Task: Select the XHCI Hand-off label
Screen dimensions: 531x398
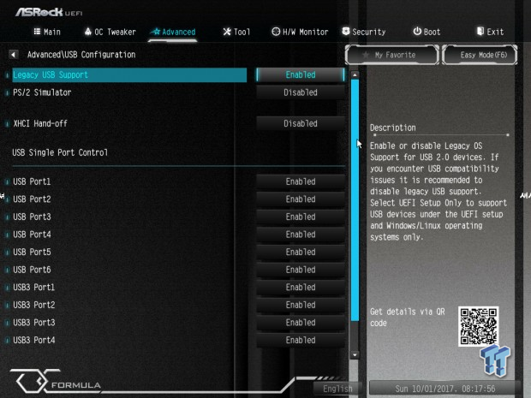Action: click(x=40, y=123)
